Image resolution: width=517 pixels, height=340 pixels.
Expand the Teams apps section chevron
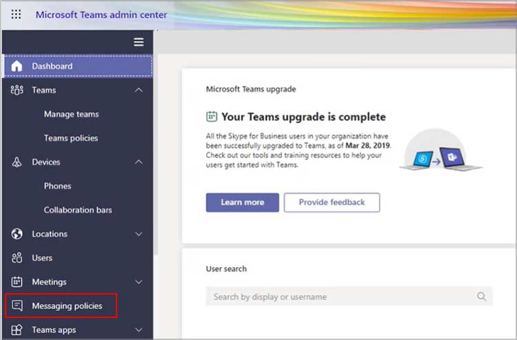pos(139,330)
